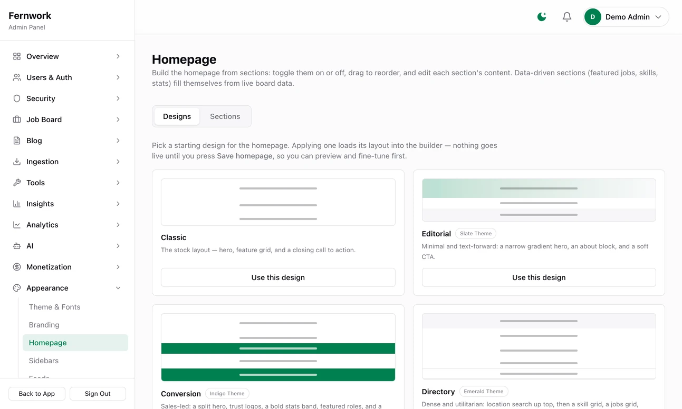
Task: Open notifications bell
Action: (567, 17)
